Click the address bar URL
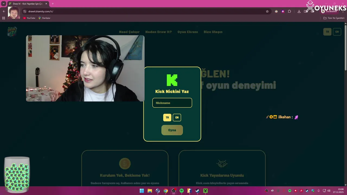347x195 pixels. pyautogui.click(x=41, y=11)
